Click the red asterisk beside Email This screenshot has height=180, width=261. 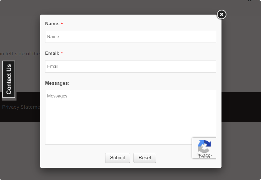[x=62, y=54]
